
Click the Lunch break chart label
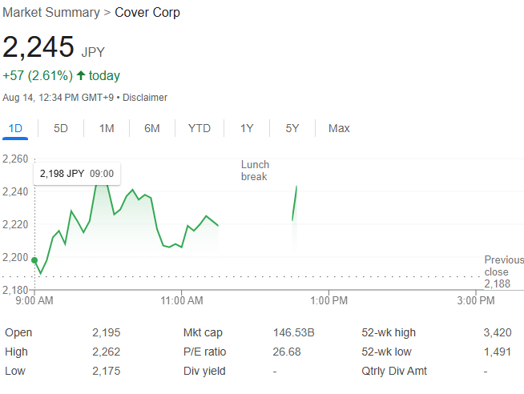[x=255, y=171]
